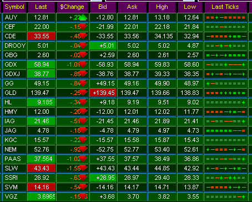Viewport: 252px width, 202px height.
Task: Select the red down arrow in SLW row
Action: (83, 168)
